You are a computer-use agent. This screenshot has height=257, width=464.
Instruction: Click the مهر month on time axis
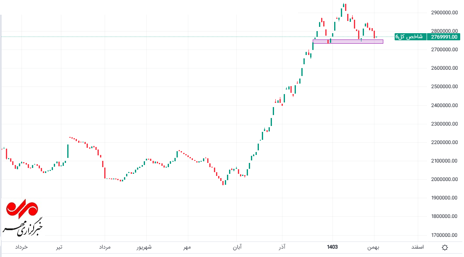187,247
